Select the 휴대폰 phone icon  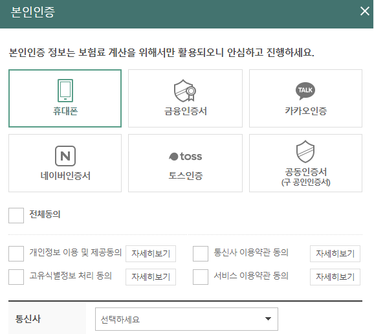65,91
